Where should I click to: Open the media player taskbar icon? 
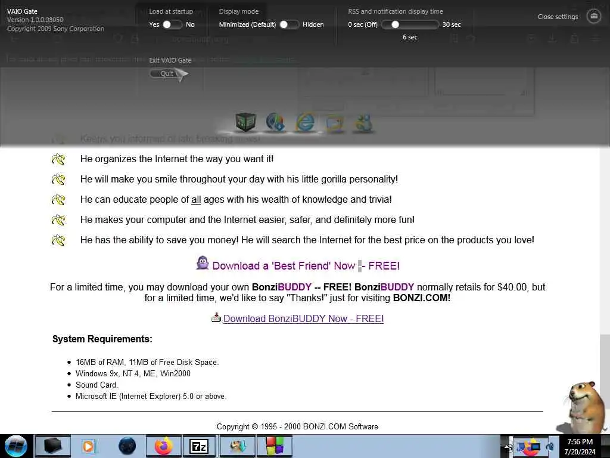(88, 446)
